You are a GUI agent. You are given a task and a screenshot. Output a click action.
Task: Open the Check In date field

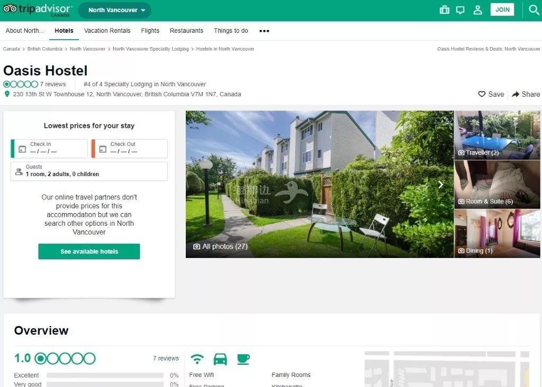(x=49, y=149)
